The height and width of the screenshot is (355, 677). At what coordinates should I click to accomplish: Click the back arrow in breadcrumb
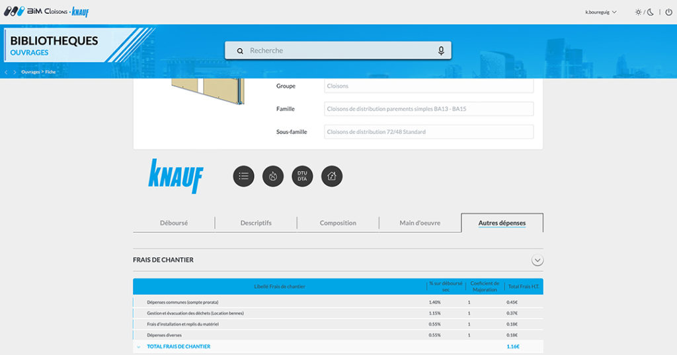pyautogui.click(x=6, y=72)
